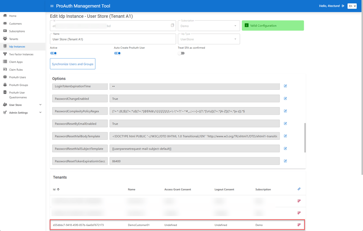The height and width of the screenshot is (231, 363).
Task: Open the Customers section icon in sidebar
Action: pyautogui.click(x=5, y=23)
